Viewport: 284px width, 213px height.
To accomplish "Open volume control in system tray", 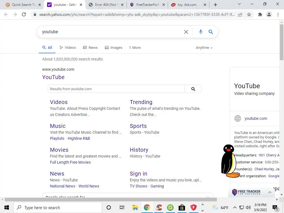I will [248, 207].
